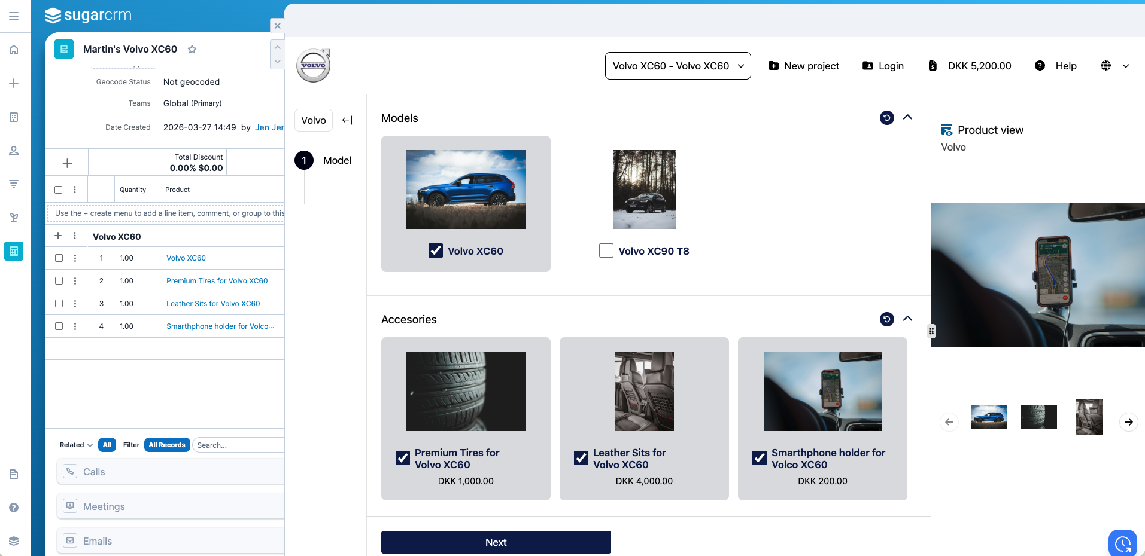Image resolution: width=1145 pixels, height=556 pixels.
Task: Click the Next button
Action: click(496, 542)
